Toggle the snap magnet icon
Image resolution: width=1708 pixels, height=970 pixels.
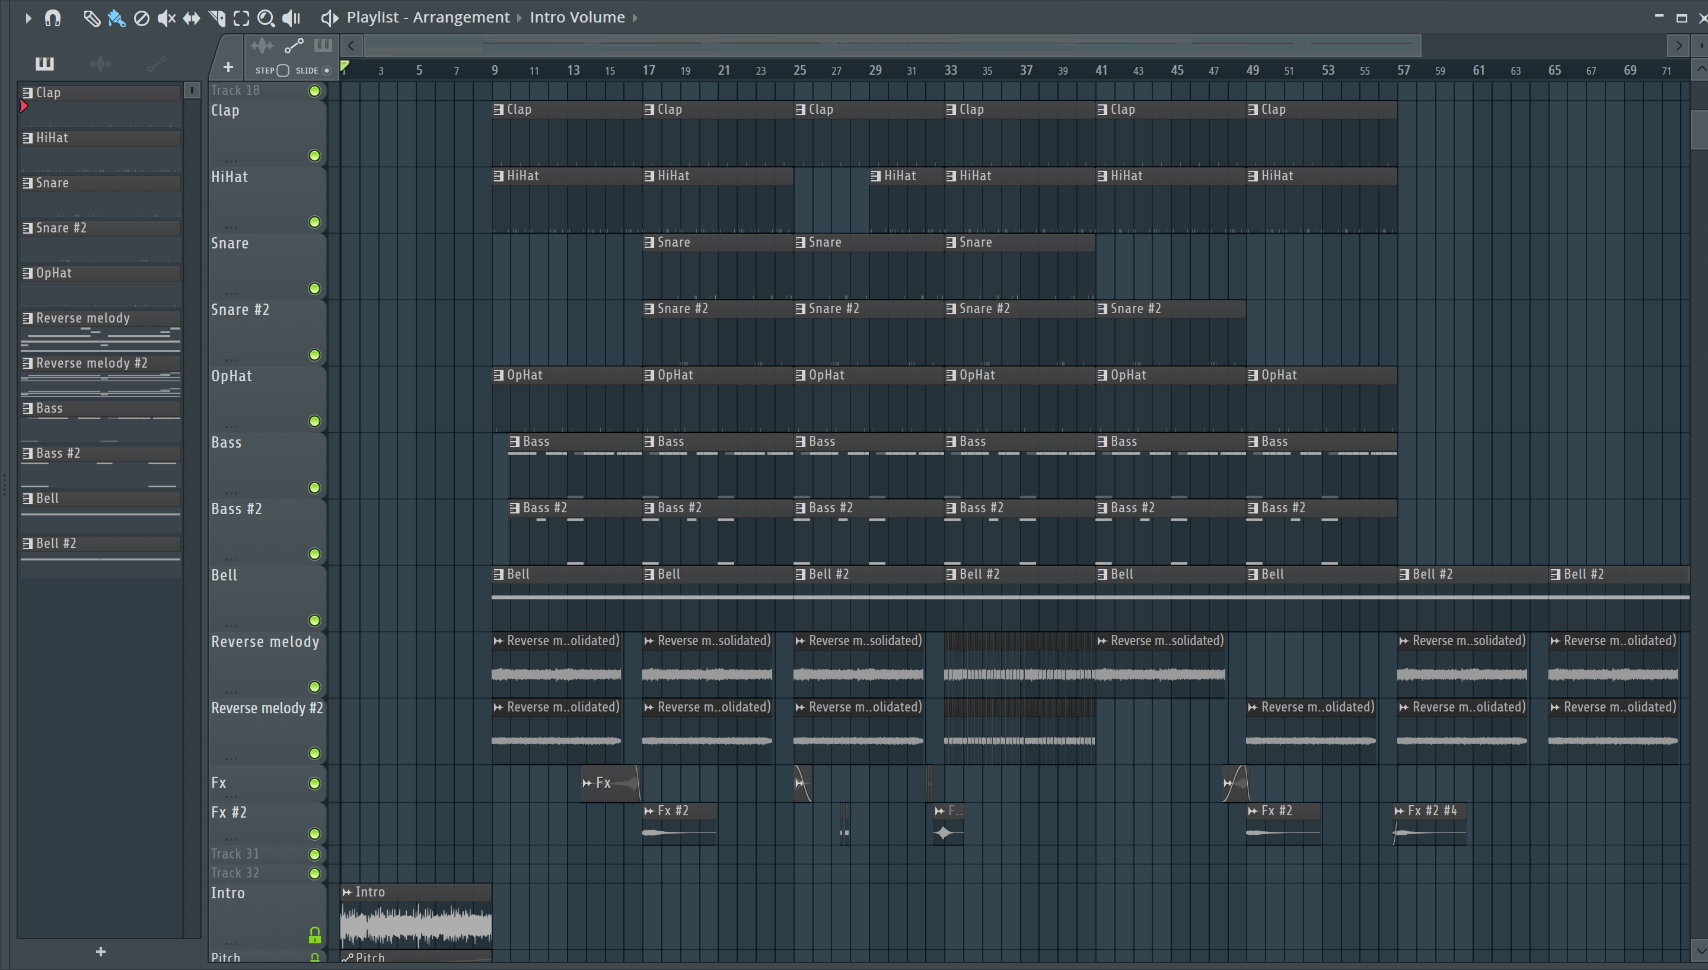click(x=53, y=18)
